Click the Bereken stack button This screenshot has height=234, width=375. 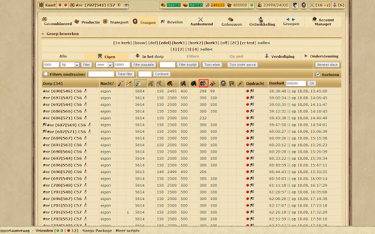pyautogui.click(x=327, y=65)
